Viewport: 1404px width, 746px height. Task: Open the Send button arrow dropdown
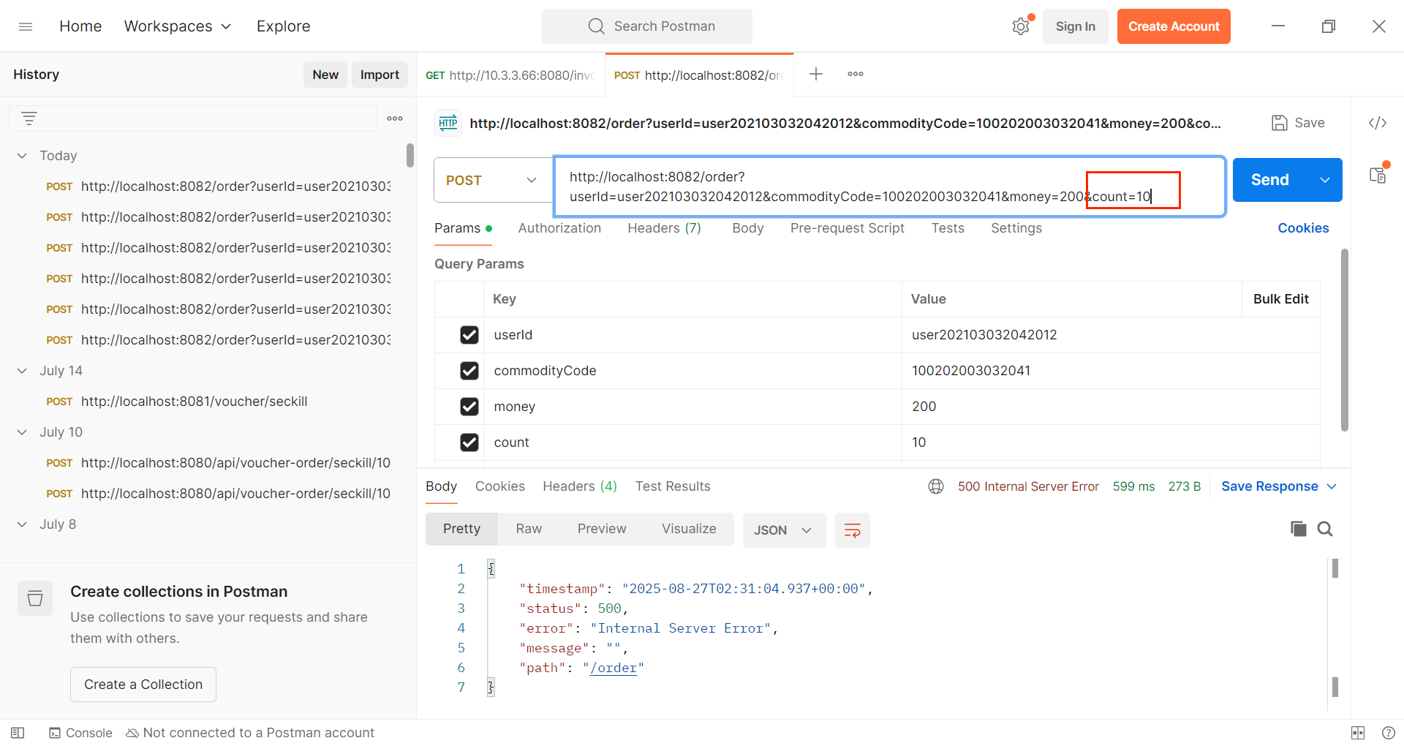(1325, 180)
